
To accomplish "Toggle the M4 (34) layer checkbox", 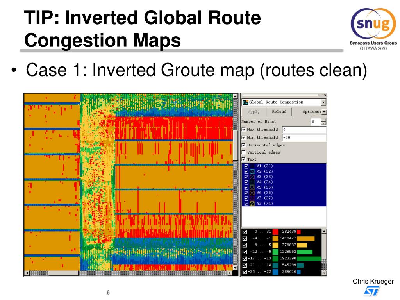I will coord(246,182).
